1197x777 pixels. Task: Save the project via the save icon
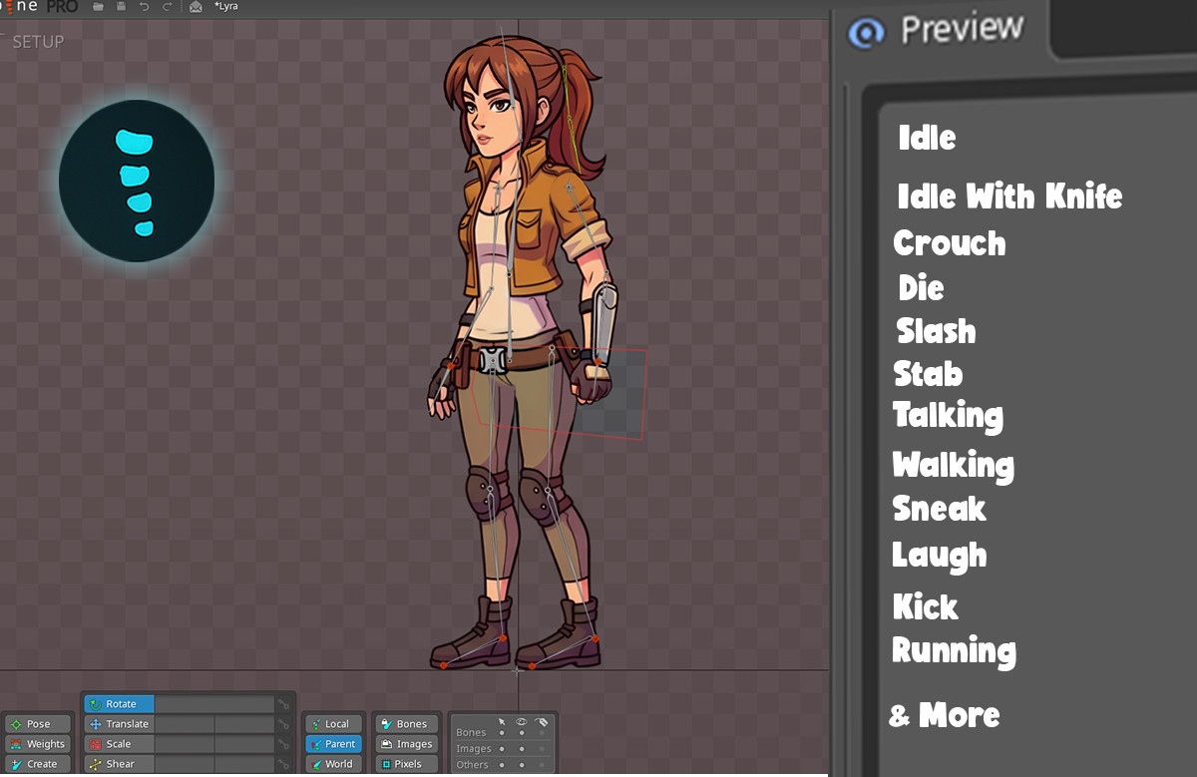pos(122,7)
